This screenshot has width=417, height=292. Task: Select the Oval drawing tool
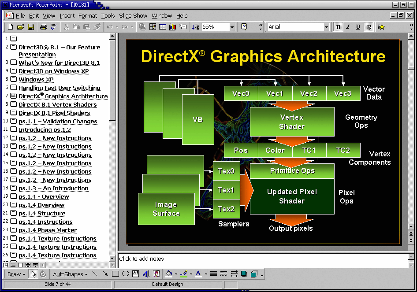[x=126, y=274]
